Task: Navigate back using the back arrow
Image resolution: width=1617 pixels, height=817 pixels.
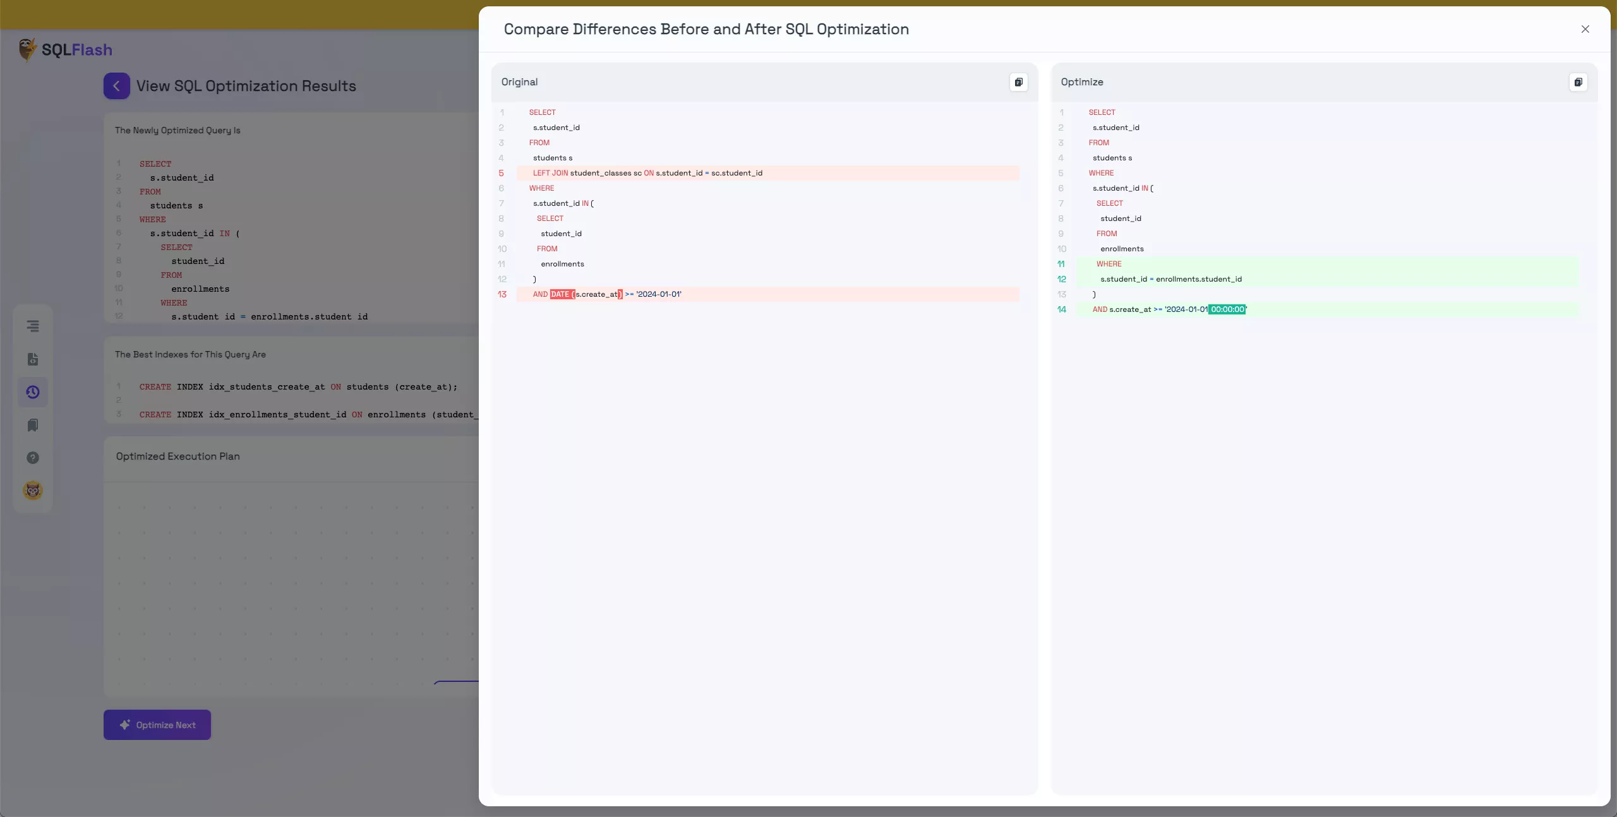Action: coord(116,86)
